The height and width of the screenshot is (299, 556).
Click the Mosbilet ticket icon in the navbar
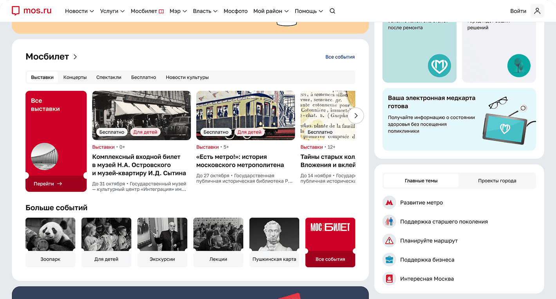pyautogui.click(x=161, y=11)
